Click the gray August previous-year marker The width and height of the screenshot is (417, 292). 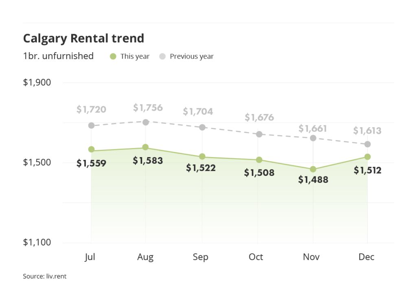click(145, 122)
